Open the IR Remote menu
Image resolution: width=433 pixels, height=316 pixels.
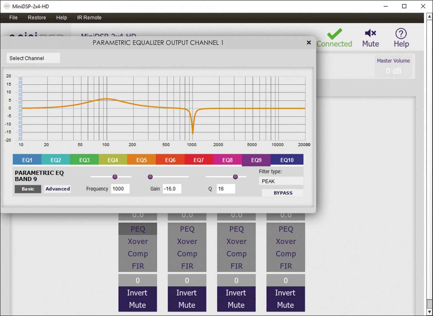[x=89, y=18]
